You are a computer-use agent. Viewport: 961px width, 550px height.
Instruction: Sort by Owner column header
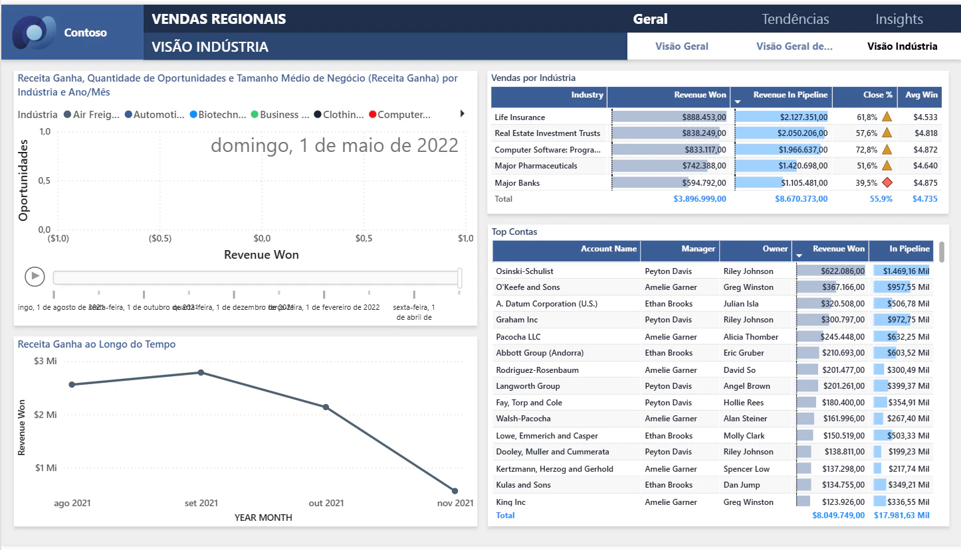(x=756, y=250)
